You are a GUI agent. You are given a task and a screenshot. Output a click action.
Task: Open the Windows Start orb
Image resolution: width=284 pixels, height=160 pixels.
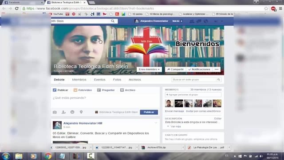click(x=6, y=156)
